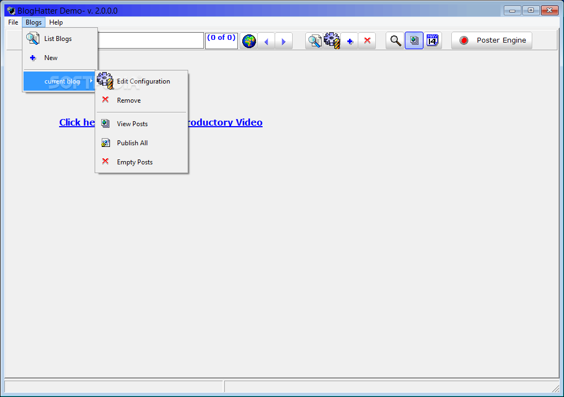Start the Poster Engine
This screenshot has height=397, width=564.
tap(492, 40)
